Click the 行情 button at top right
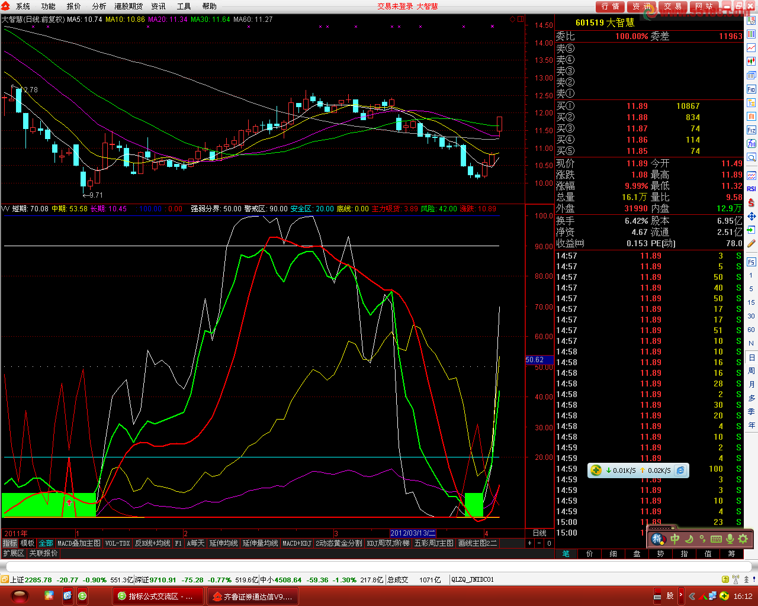758x606 pixels. click(x=610, y=7)
